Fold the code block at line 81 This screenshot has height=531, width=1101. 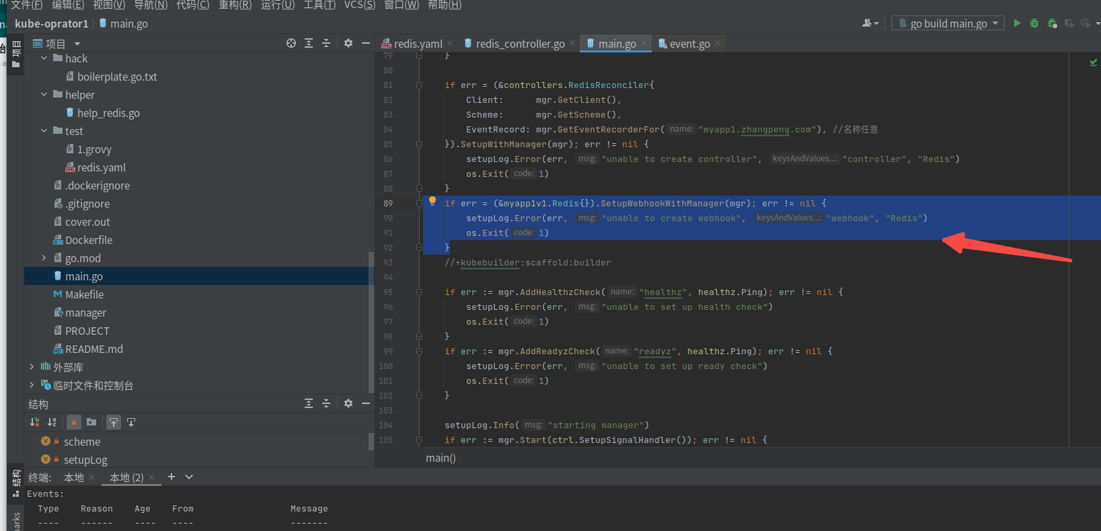419,85
